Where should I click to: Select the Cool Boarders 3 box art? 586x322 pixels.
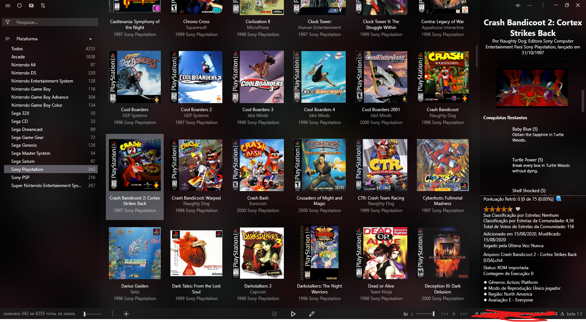(x=258, y=77)
